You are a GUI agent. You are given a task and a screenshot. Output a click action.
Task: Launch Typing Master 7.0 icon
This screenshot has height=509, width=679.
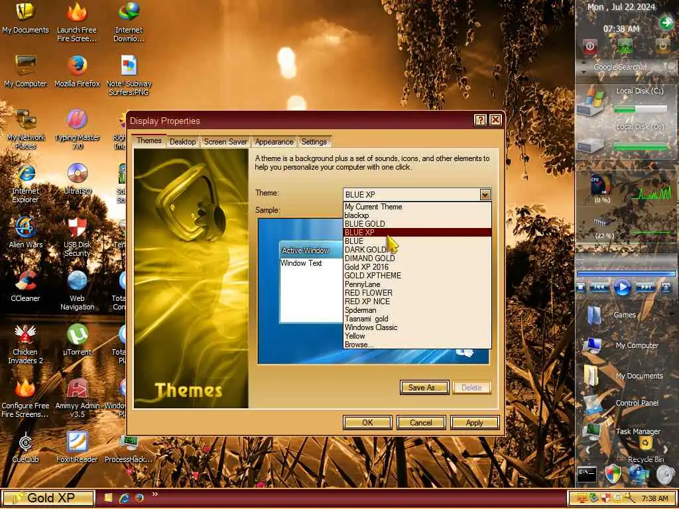77,129
